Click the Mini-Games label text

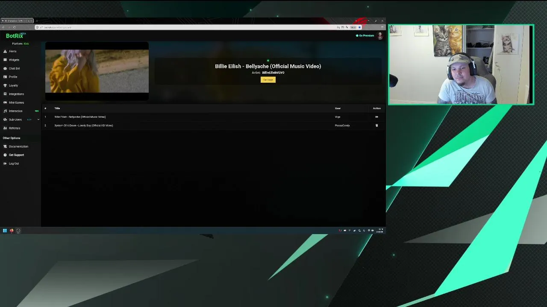(16, 102)
